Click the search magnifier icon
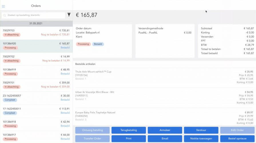The height and width of the screenshot is (143, 256). [x=5, y=15]
